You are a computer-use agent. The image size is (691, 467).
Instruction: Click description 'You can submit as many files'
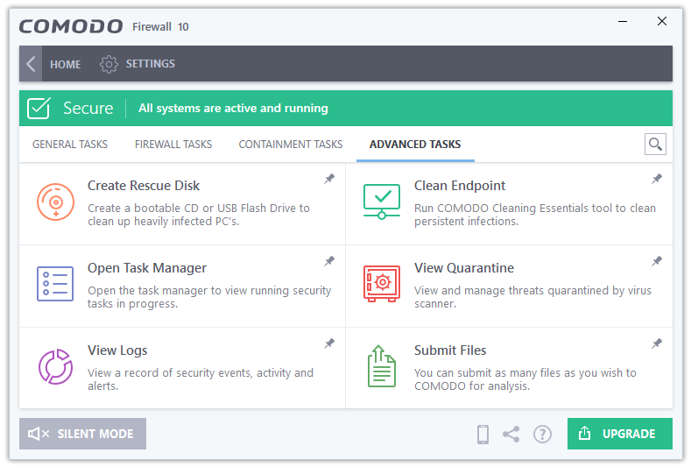pos(525,379)
